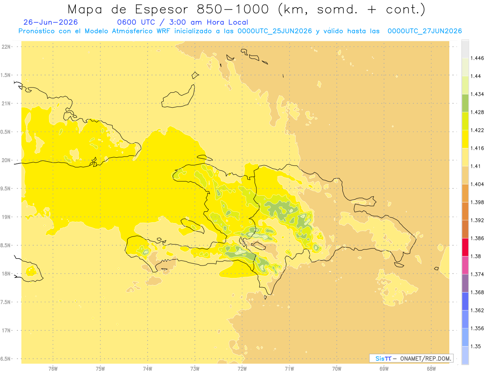Click the '73W' longitude label

(195, 369)
